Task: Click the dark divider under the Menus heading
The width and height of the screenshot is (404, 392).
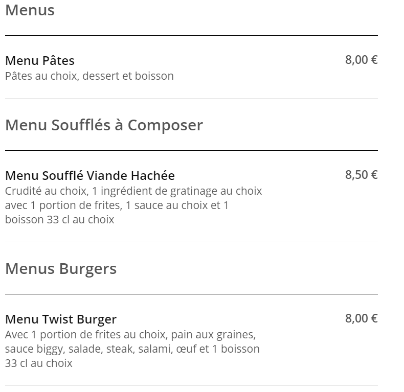Action: [x=191, y=36]
